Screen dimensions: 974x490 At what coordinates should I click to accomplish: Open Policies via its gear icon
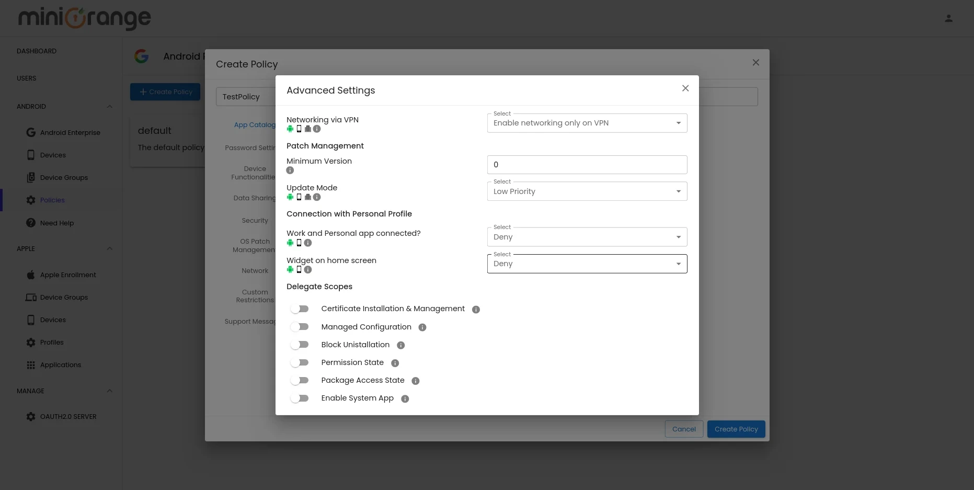pos(31,200)
